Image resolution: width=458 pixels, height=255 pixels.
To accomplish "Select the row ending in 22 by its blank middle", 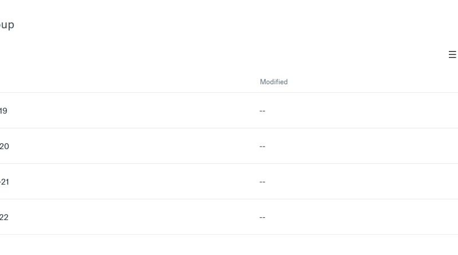I will [x=132, y=217].
